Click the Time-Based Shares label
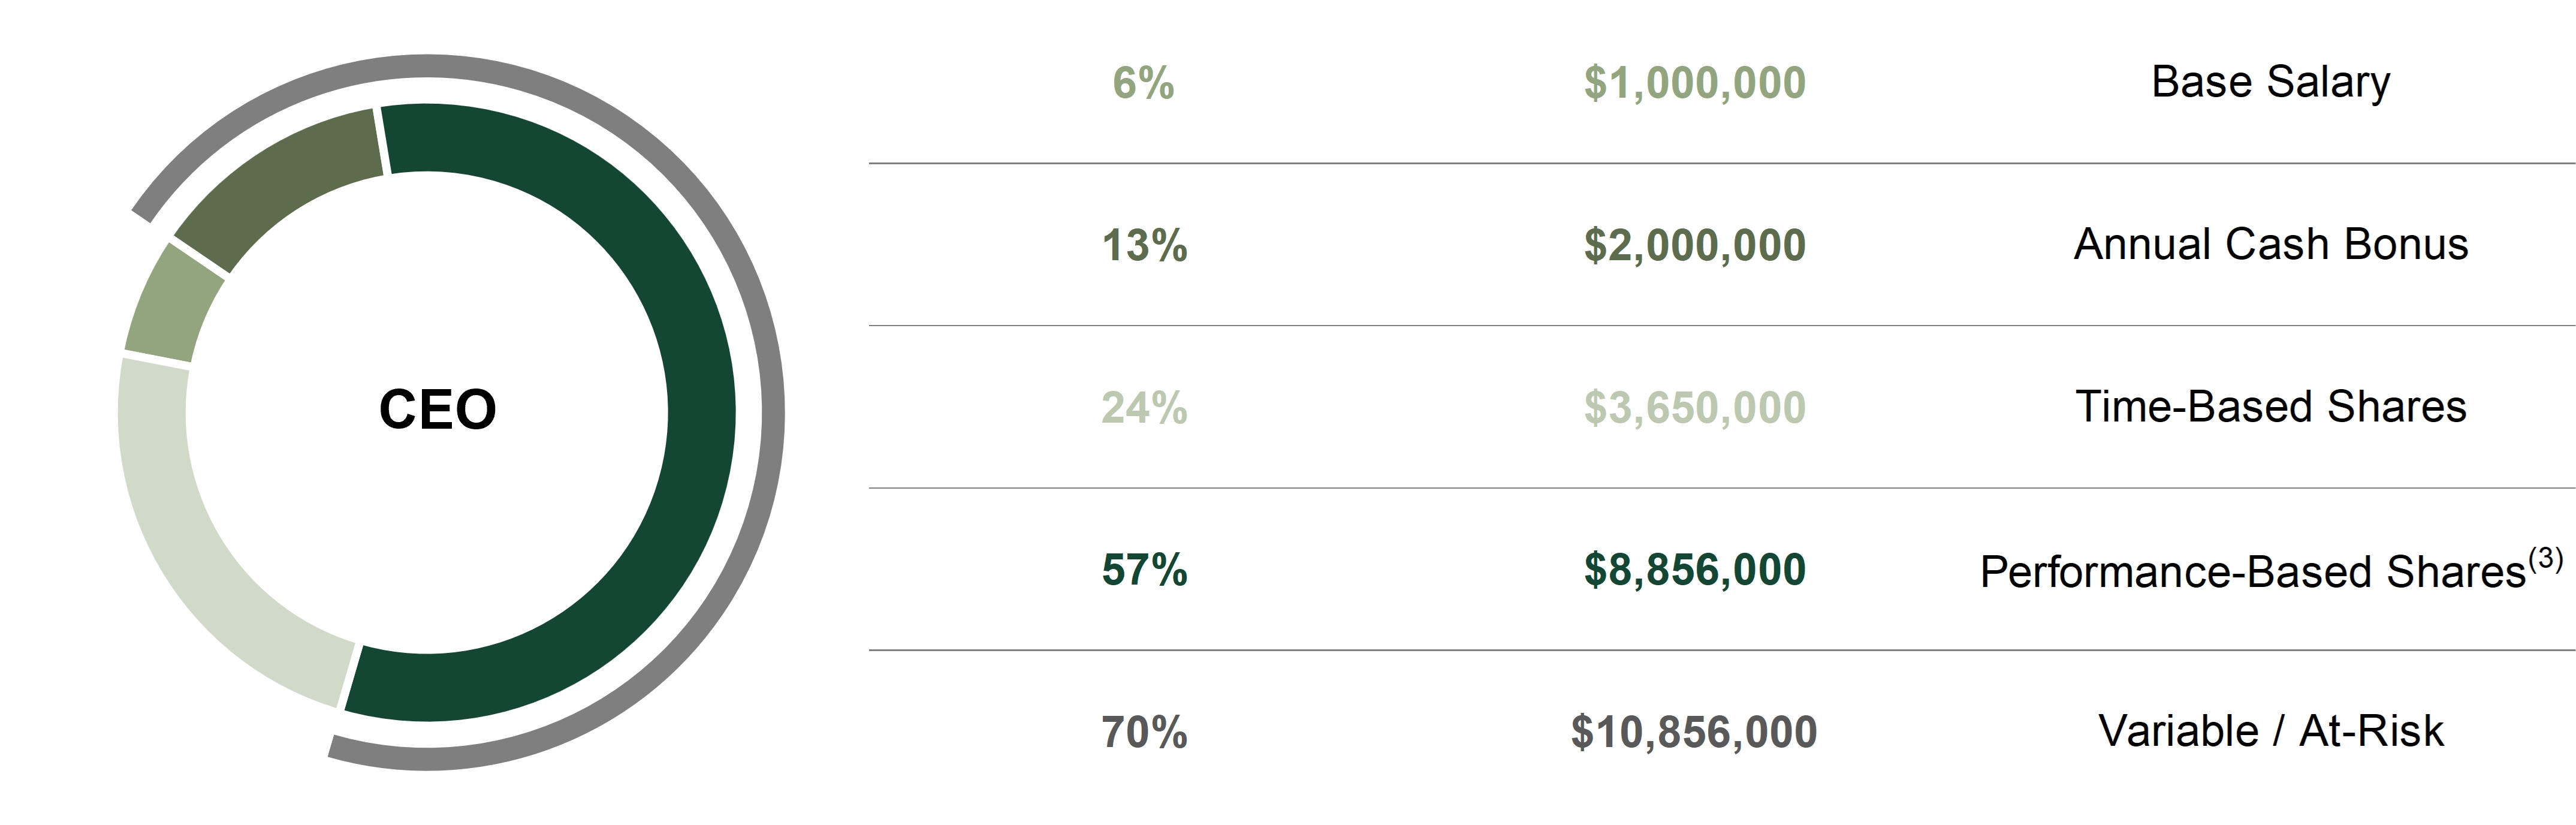 coord(2270,408)
